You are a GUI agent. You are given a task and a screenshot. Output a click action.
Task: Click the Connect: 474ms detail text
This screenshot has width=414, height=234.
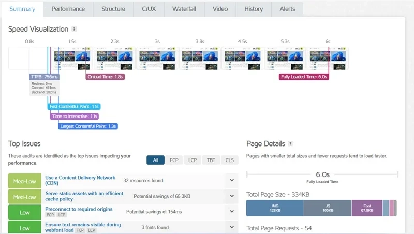(x=43, y=87)
